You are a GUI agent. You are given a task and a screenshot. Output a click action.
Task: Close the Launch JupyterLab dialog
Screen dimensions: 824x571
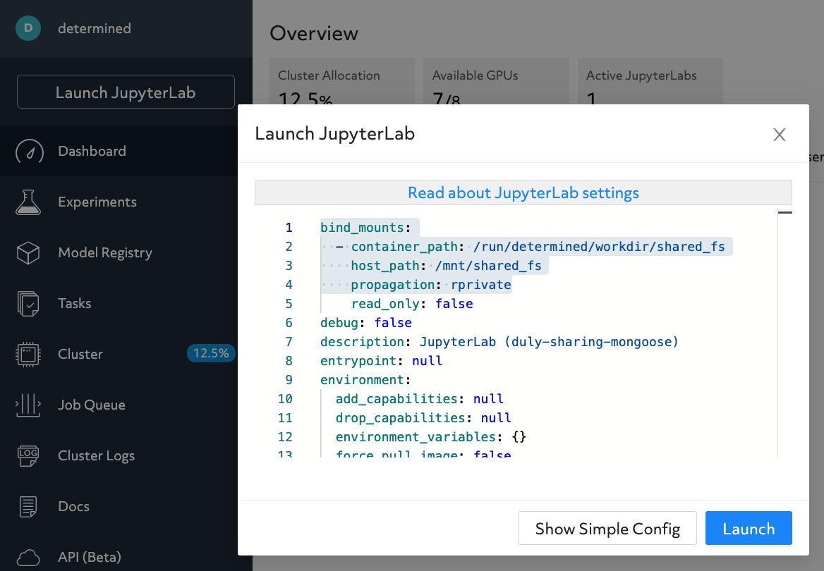point(780,135)
